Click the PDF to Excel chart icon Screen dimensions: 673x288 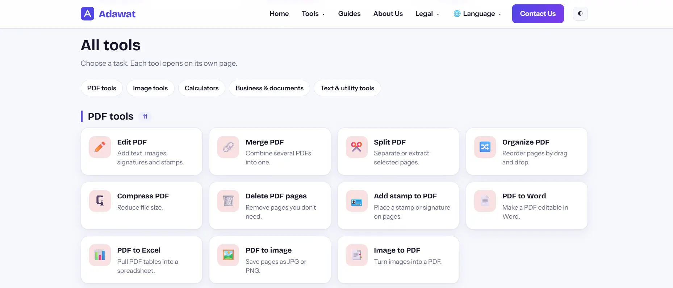coord(100,255)
